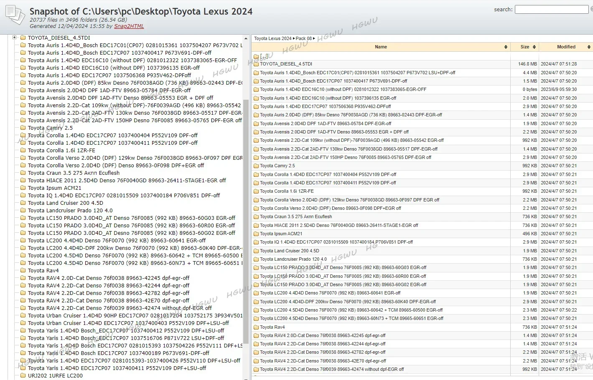The height and width of the screenshot is (380, 593).
Task: Click tree folder icon for Toyota Landcruiser Prado 120 4.0
Action: (23, 210)
